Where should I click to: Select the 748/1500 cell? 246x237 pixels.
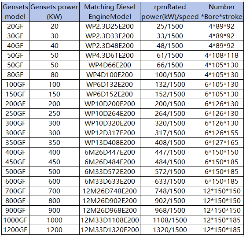(170, 191)
